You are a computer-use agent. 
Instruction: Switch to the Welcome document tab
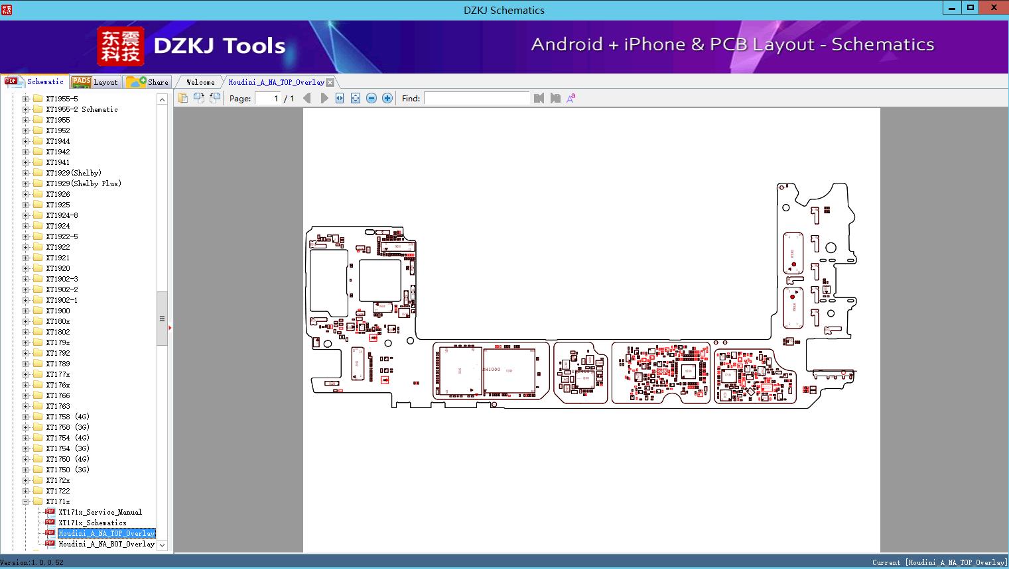pyautogui.click(x=200, y=82)
